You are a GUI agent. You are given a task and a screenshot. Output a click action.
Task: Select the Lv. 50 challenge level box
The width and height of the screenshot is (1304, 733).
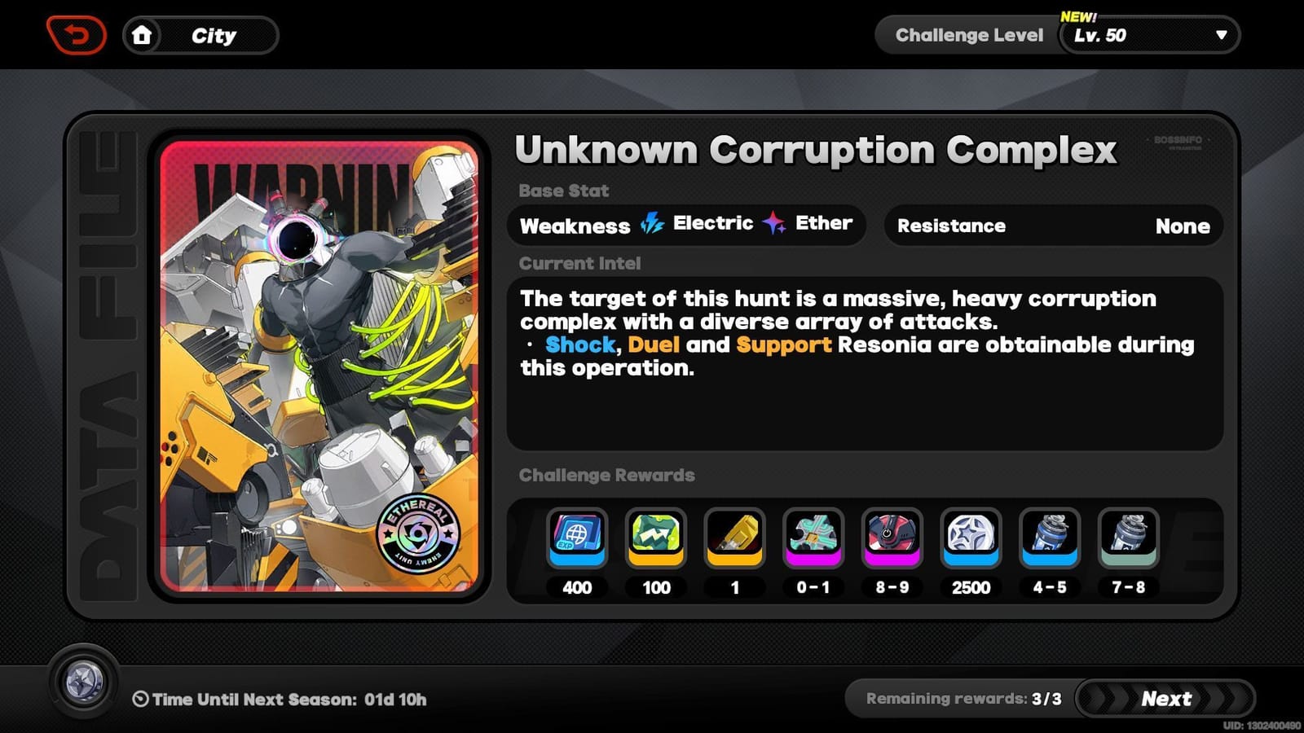coord(1150,35)
